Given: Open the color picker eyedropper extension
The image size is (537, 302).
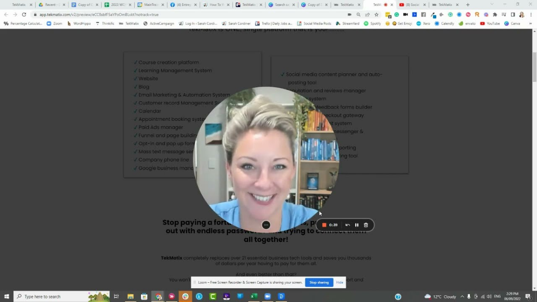Looking at the screenshot, I should pos(432,14).
